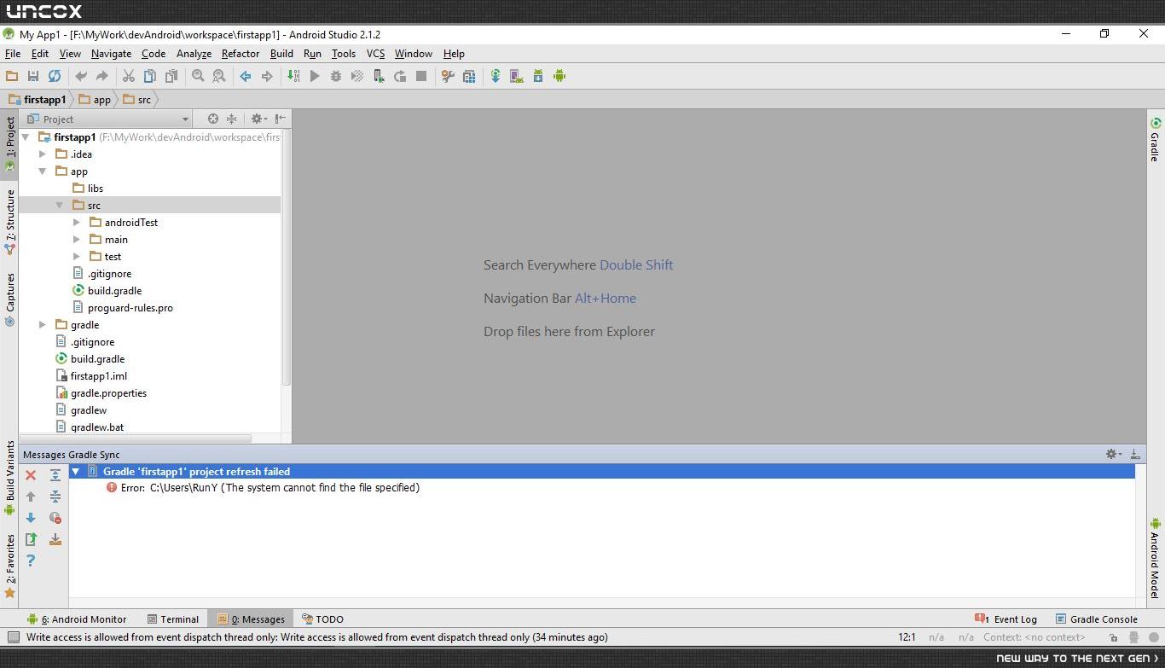Screen dimensions: 1165x668
Task: Click the Replace search icon
Action: coord(219,76)
